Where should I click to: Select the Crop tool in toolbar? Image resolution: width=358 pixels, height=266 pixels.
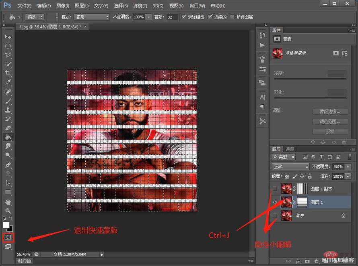click(x=8, y=73)
